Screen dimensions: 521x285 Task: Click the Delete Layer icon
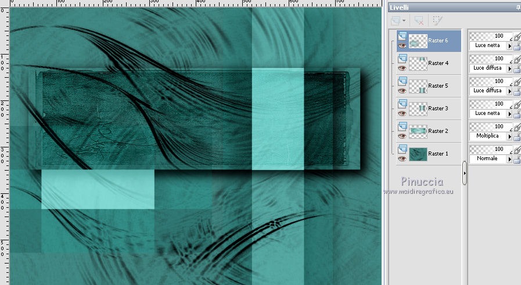tap(419, 20)
